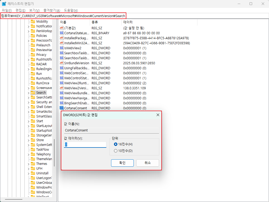Open the 도움말(H) menu
269x202 pixels.
click(71, 10)
